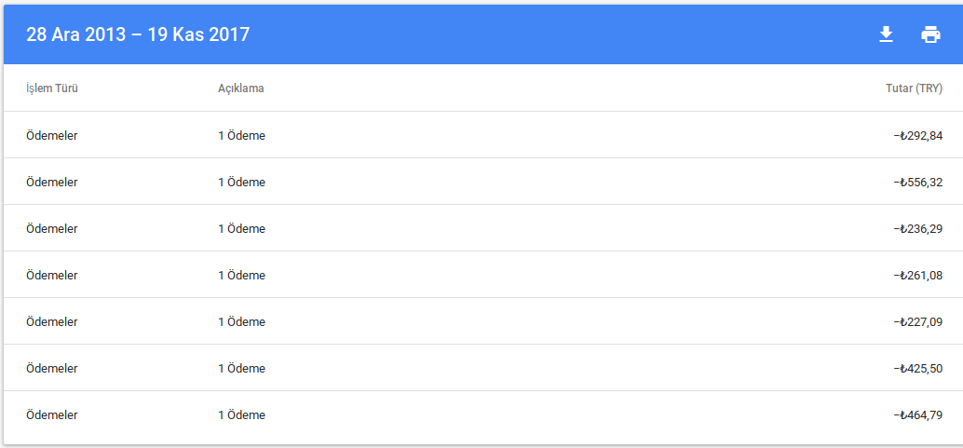The height and width of the screenshot is (448, 963).
Task: Open the payment row for ₺464,79
Action: (483, 415)
